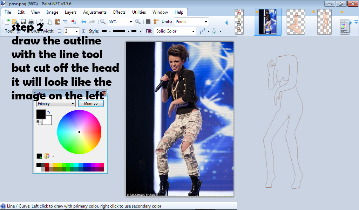Toggle the rulers icon
The width and height of the screenshot is (359, 210).
(156, 22)
